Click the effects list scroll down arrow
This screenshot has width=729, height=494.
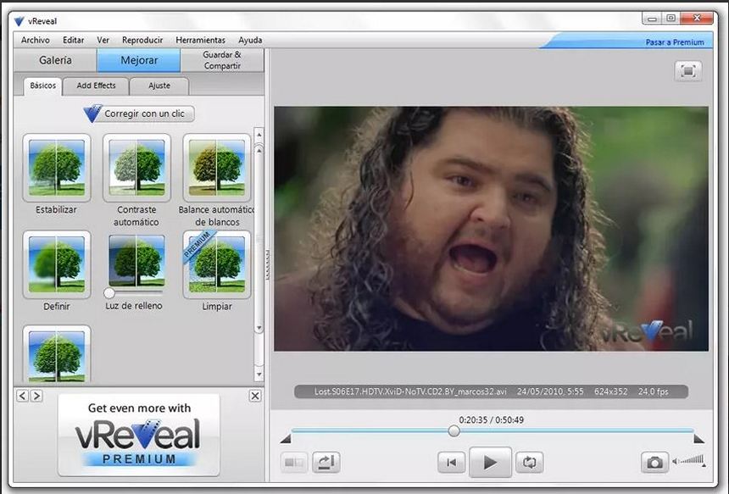(x=259, y=375)
